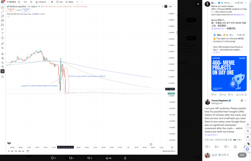Viewport: 251px width, 161px height.
Task: Pick the Measure ruler tool
Action: click(x=3, y=44)
